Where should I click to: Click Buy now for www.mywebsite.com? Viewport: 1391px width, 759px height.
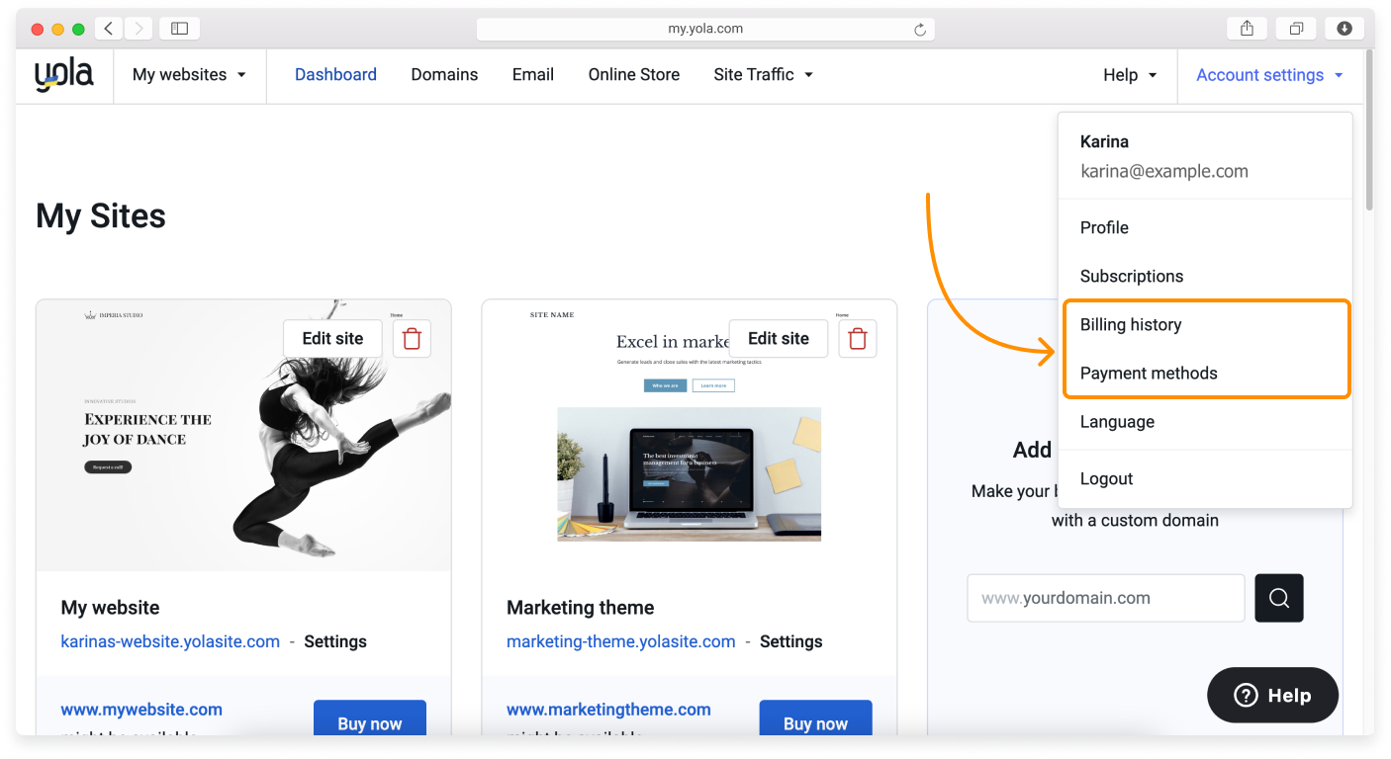pos(370,722)
